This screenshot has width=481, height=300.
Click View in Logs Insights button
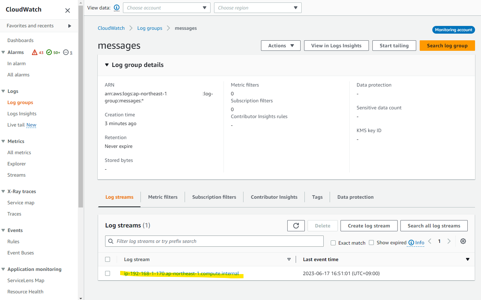click(x=336, y=46)
